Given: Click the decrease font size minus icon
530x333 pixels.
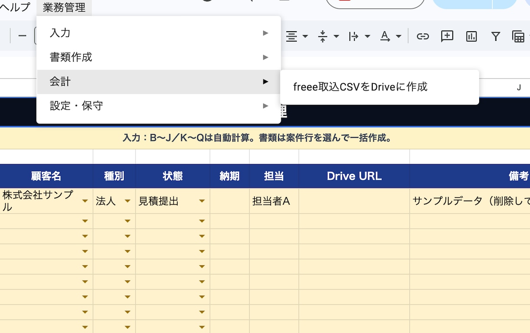Looking at the screenshot, I should pyautogui.click(x=23, y=36).
